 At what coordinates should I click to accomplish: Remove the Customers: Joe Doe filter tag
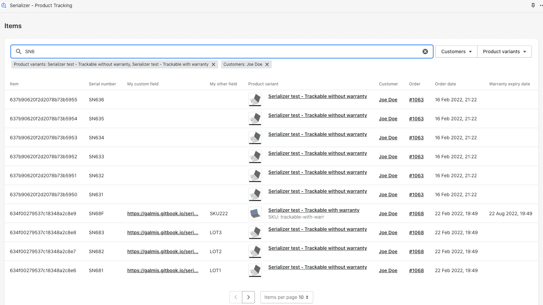(267, 64)
